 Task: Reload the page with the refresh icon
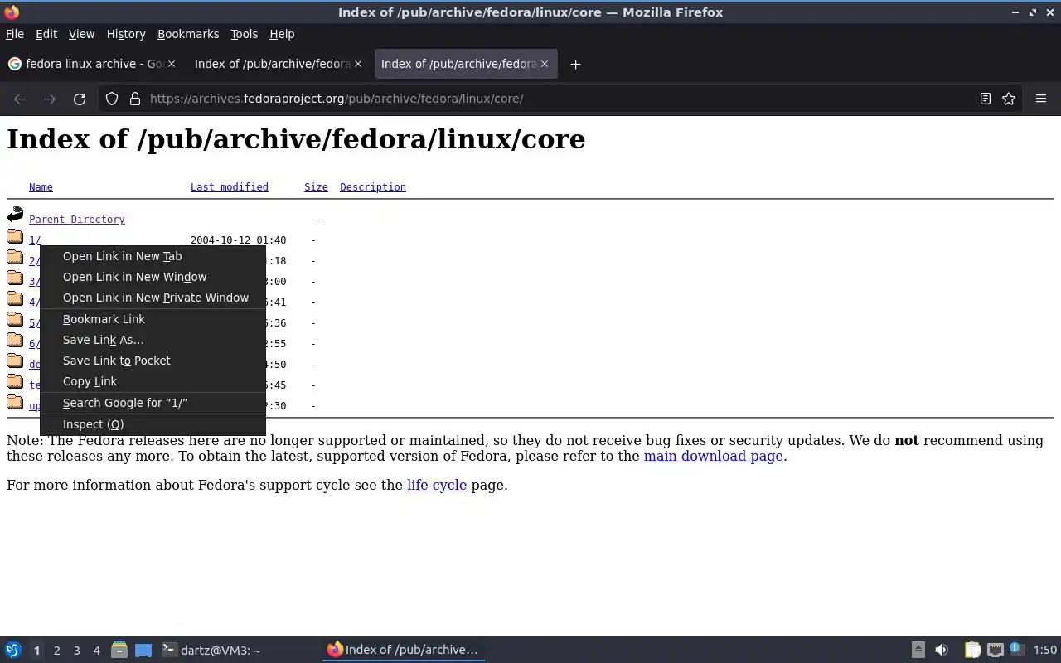80,99
